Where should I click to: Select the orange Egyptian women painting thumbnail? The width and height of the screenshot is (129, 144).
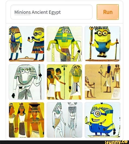[x=27, y=120]
